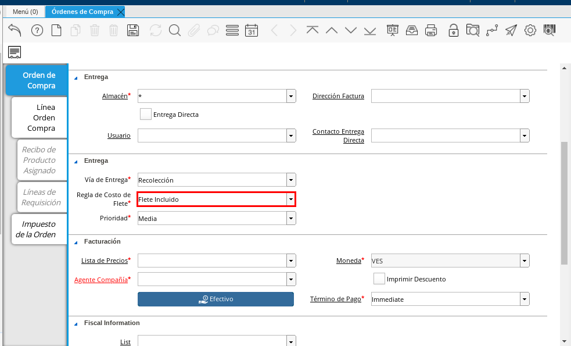Image resolution: width=571 pixels, height=346 pixels.
Task: Create a new record with blank page icon
Action: pos(56,30)
